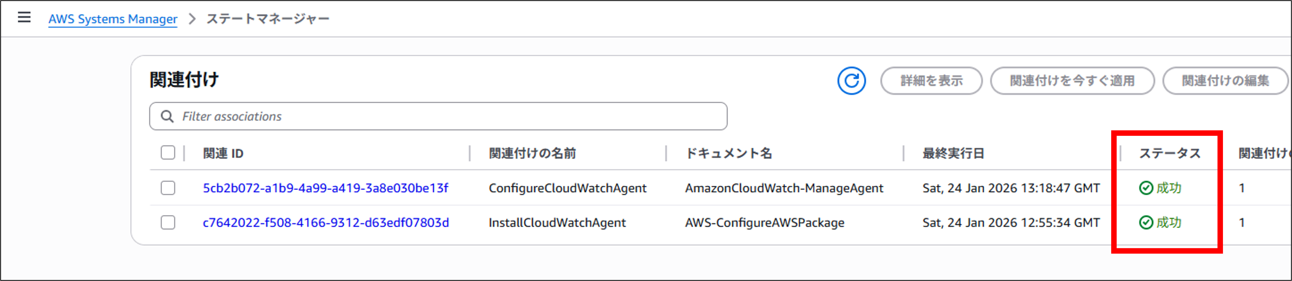The image size is (1292, 281).
Task: Click the ステートマネージャー breadcrumb label
Action: coord(268,17)
